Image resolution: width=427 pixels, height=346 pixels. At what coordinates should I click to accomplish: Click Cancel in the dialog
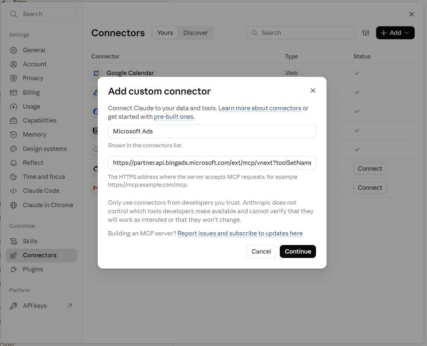point(261,251)
